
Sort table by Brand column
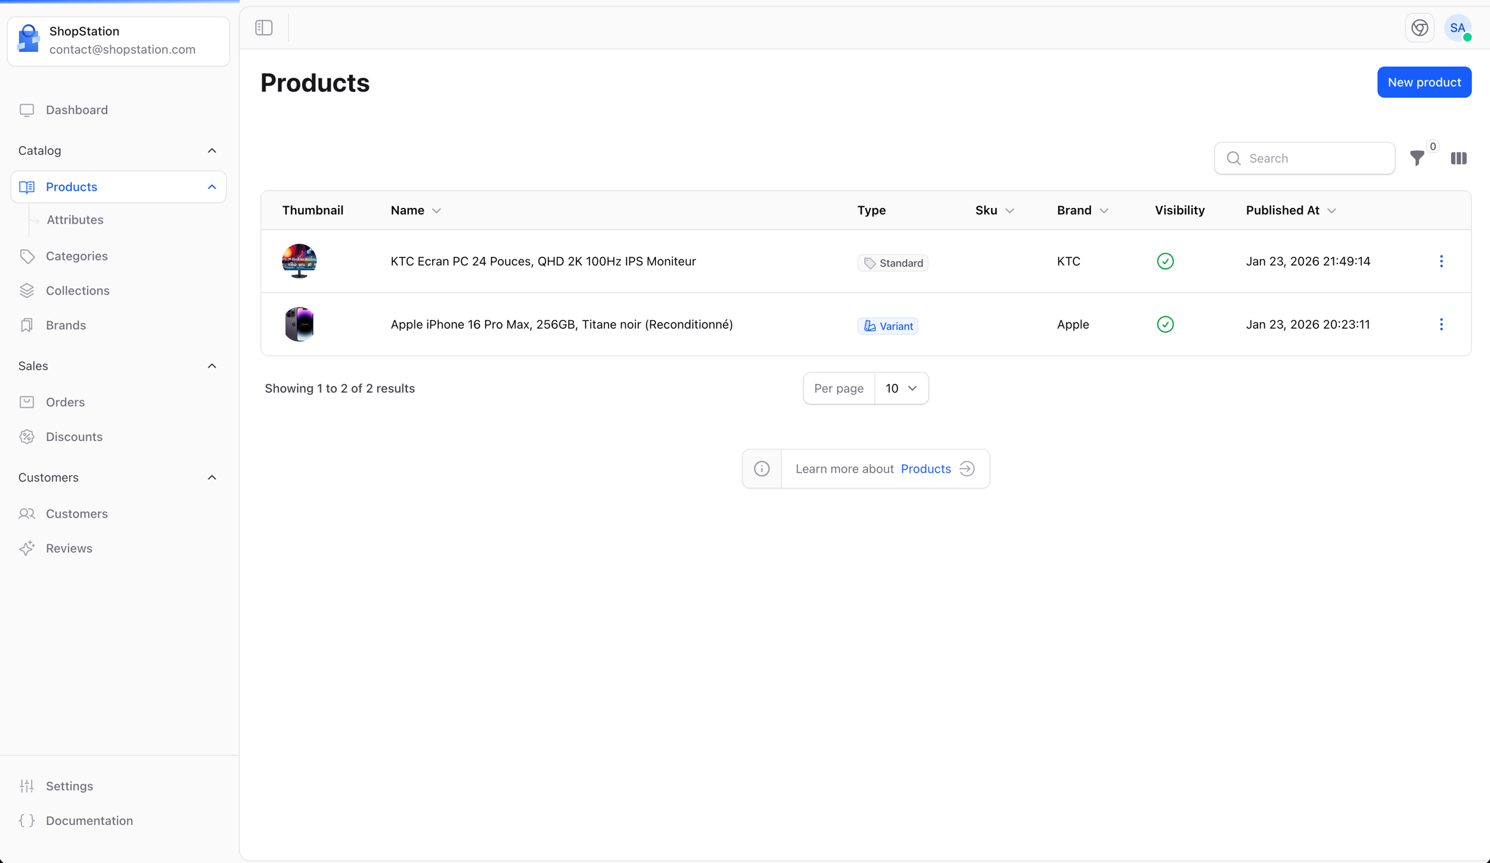(1082, 210)
